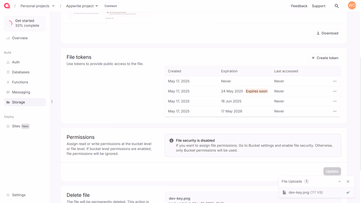Click the 16 Jun 2025 expiration cell

click(x=231, y=101)
